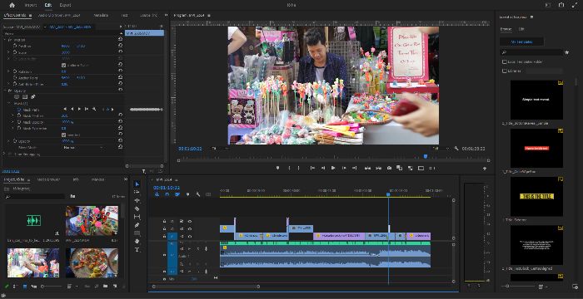Image resolution: width=583 pixels, height=299 pixels.
Task: Select the Hand tool
Action: 137,242
